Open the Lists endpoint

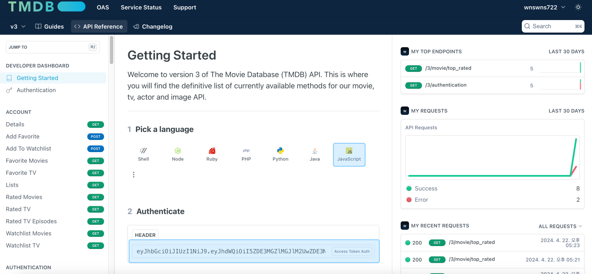(x=54, y=185)
